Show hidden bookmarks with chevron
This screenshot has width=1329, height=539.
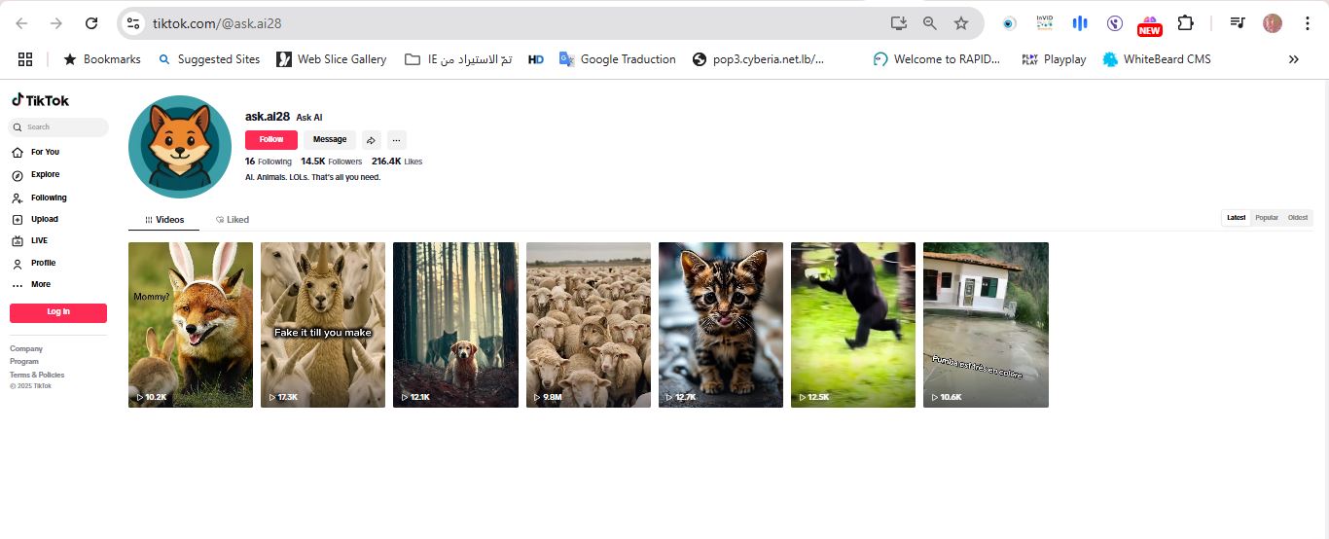point(1293,59)
